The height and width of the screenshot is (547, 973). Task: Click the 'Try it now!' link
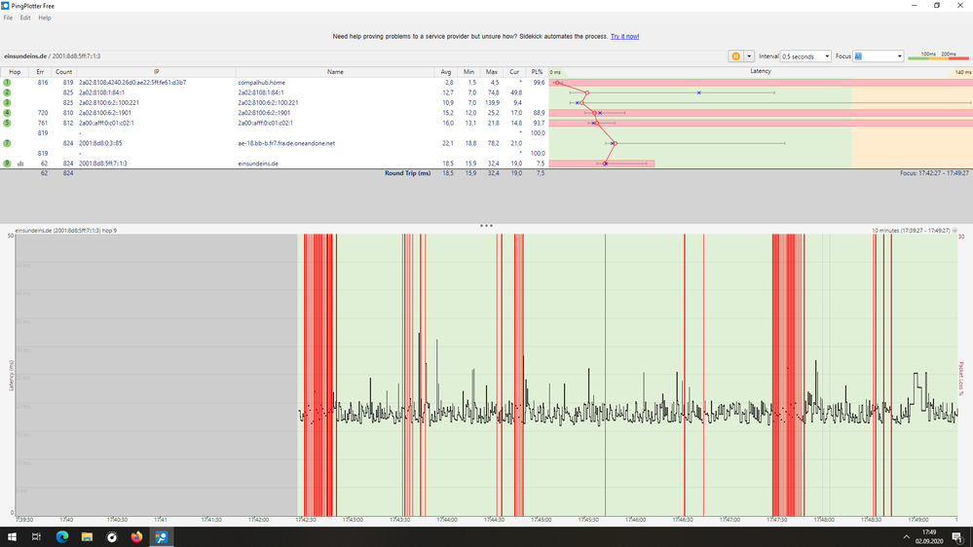click(624, 36)
